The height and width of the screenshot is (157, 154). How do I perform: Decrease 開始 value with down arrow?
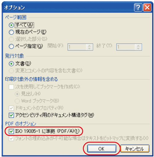(x=89, y=48)
